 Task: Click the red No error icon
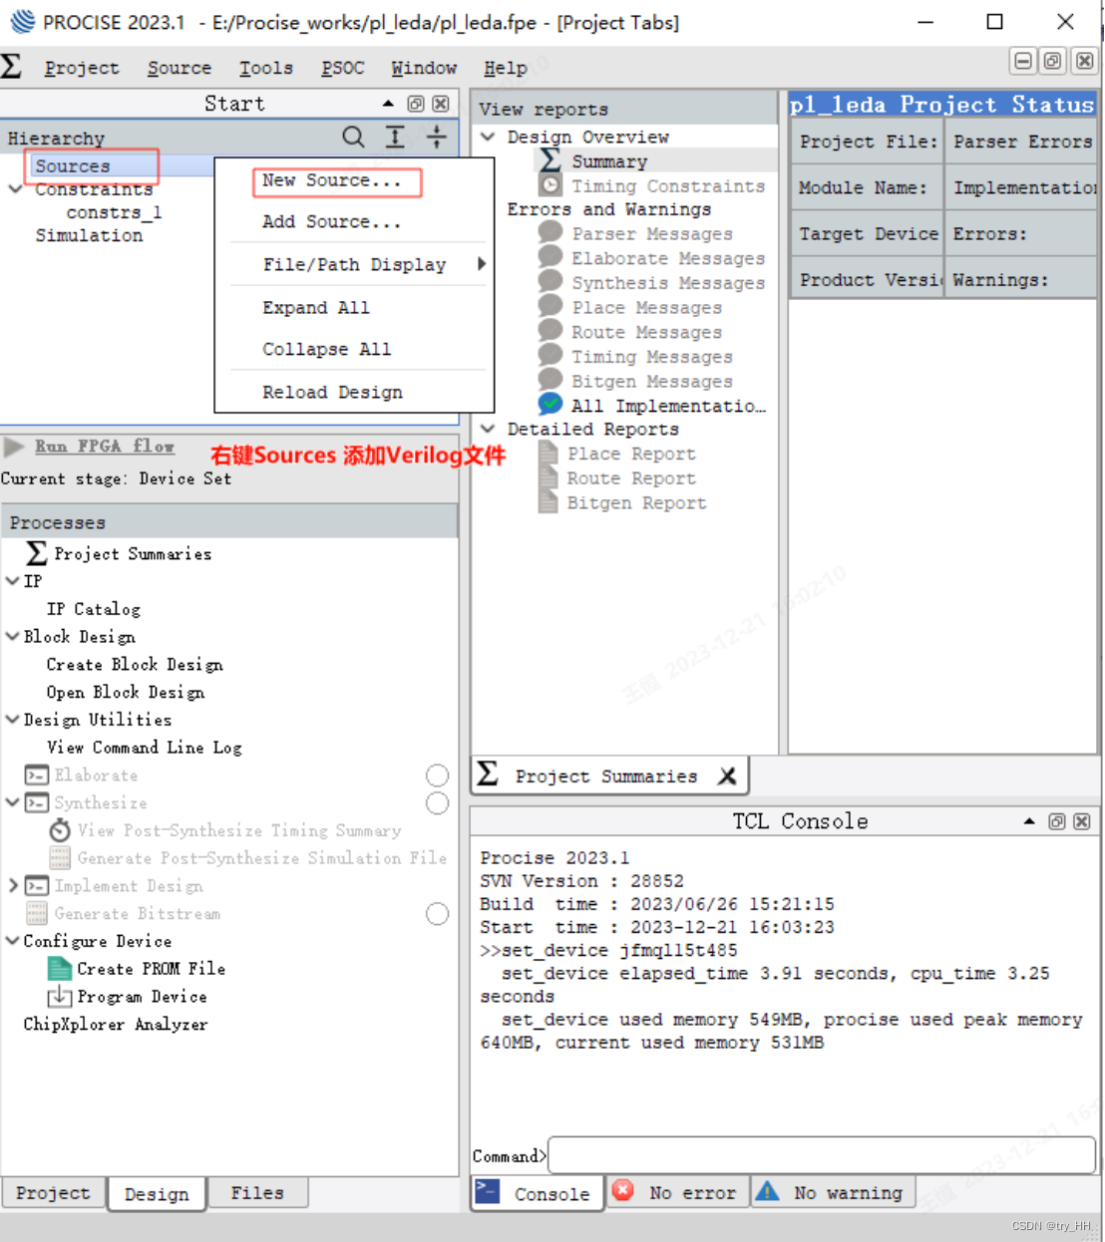click(x=623, y=1191)
